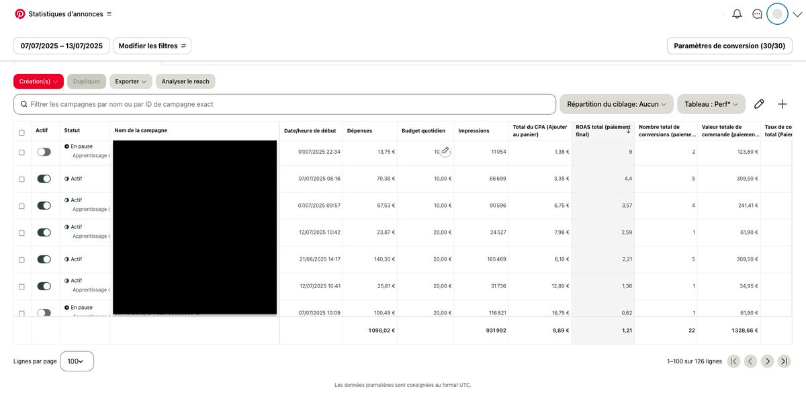The height and width of the screenshot is (399, 806).
Task: Click date cell 21/06/2025 14:17
Action: tap(319, 259)
